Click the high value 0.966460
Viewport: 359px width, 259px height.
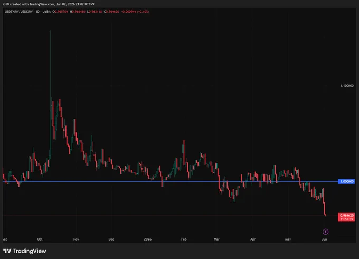coord(79,12)
